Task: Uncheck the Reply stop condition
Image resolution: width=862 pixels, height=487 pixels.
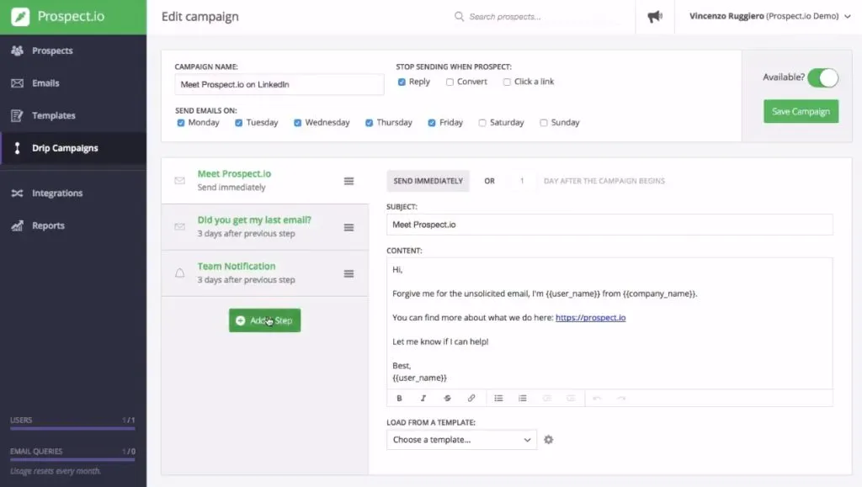Action: pos(402,82)
